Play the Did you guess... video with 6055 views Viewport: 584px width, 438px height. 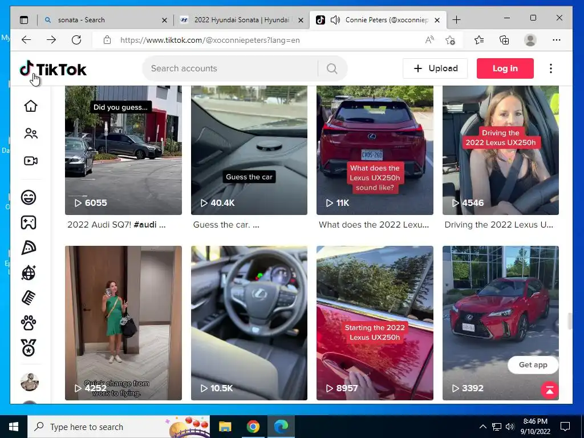click(123, 150)
